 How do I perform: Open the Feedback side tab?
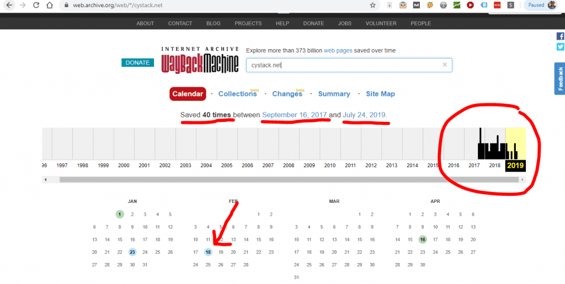pos(560,78)
